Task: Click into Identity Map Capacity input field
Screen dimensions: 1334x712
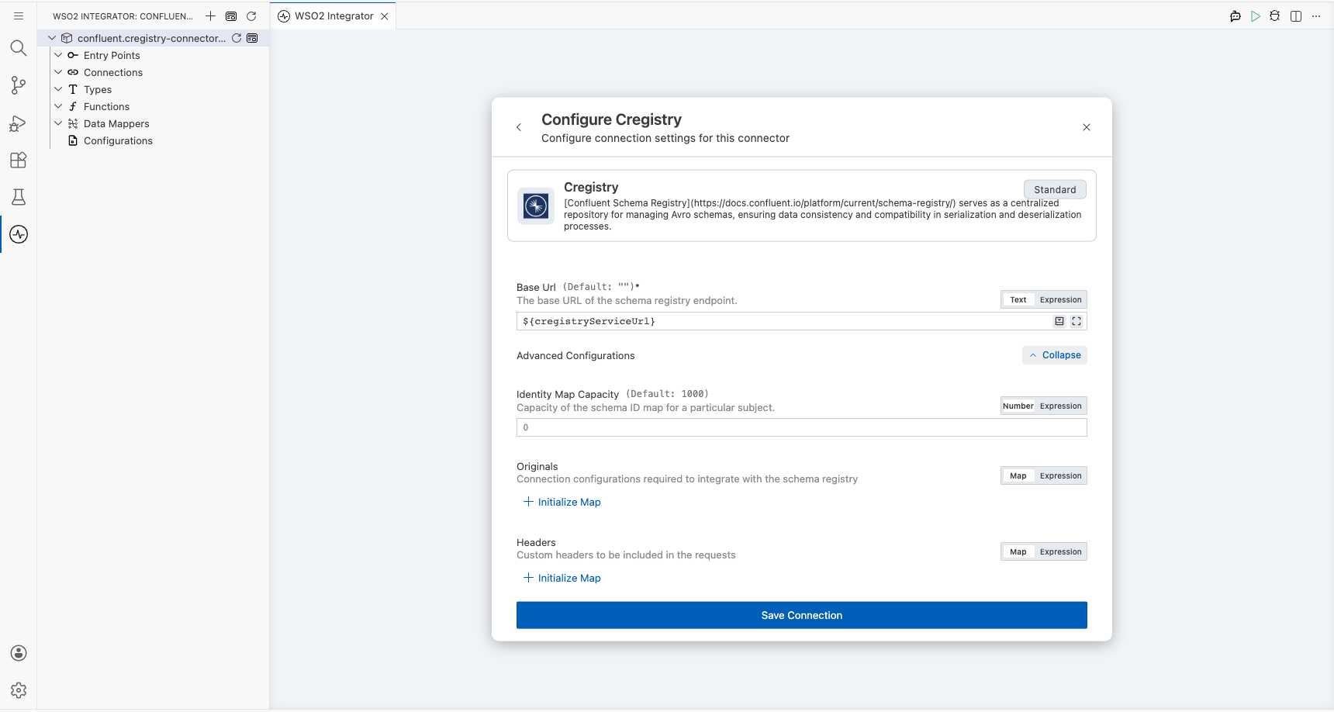Action: pyautogui.click(x=802, y=427)
